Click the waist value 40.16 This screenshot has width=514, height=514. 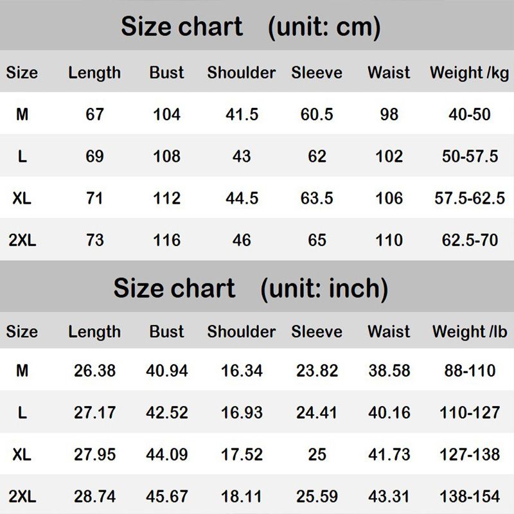pos(389,412)
